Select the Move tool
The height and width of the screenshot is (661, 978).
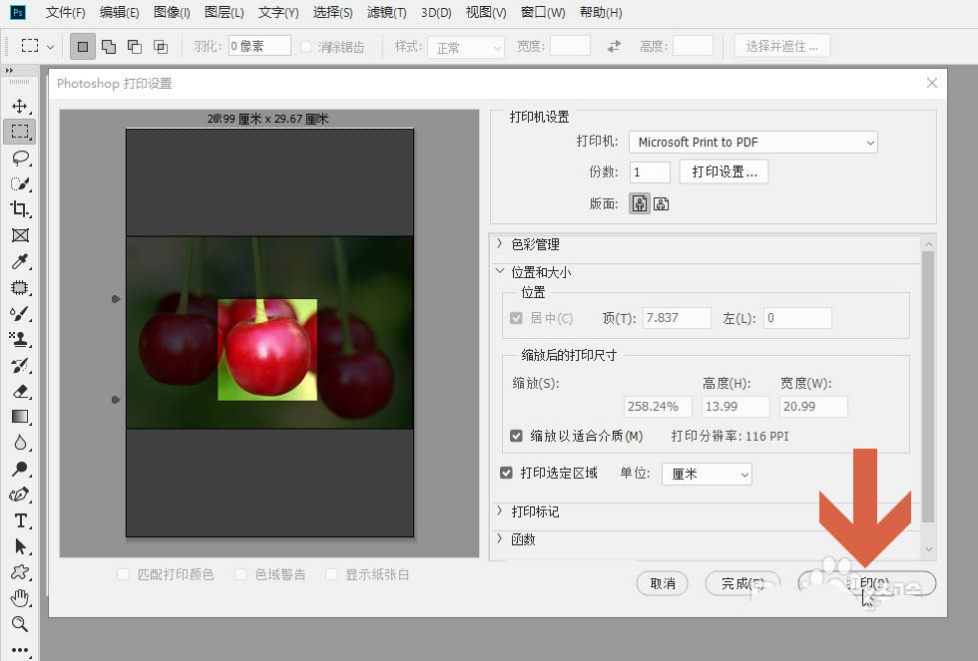20,106
